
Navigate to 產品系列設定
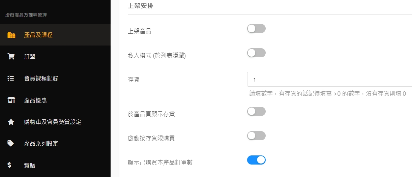tap(41, 144)
